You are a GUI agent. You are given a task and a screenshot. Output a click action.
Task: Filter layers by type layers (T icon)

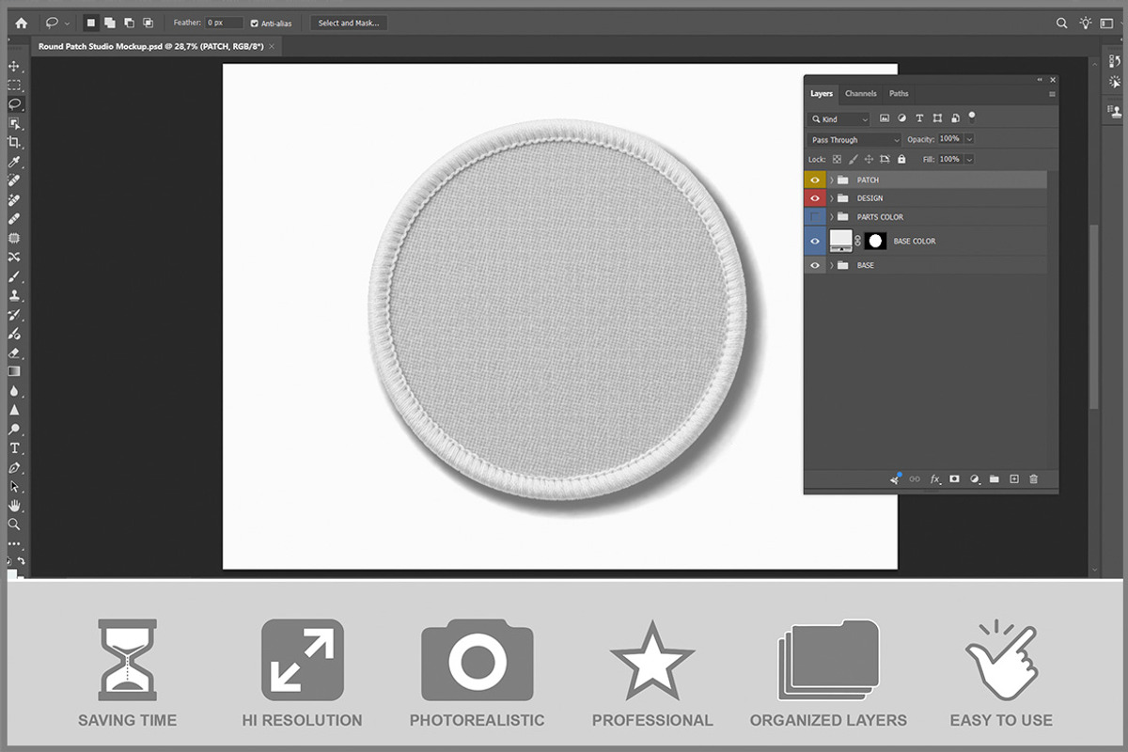click(x=920, y=118)
